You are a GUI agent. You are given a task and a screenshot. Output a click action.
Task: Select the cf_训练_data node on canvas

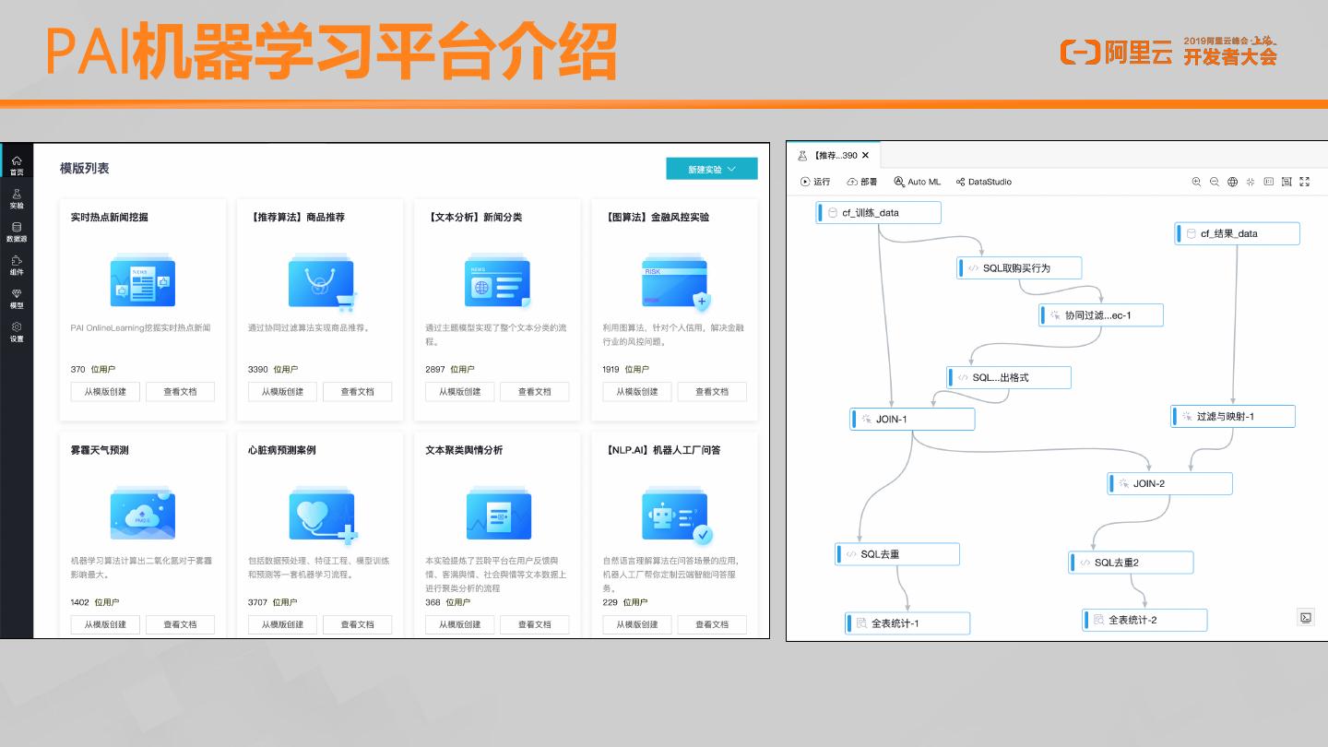pyautogui.click(x=879, y=213)
